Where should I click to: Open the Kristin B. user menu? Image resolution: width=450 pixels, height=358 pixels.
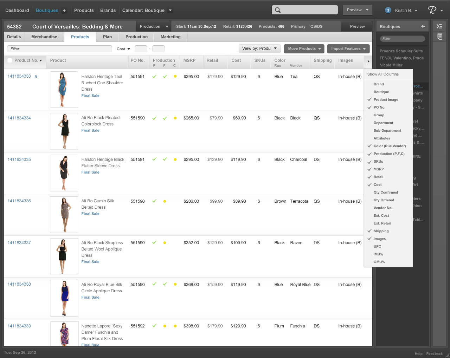tap(406, 11)
